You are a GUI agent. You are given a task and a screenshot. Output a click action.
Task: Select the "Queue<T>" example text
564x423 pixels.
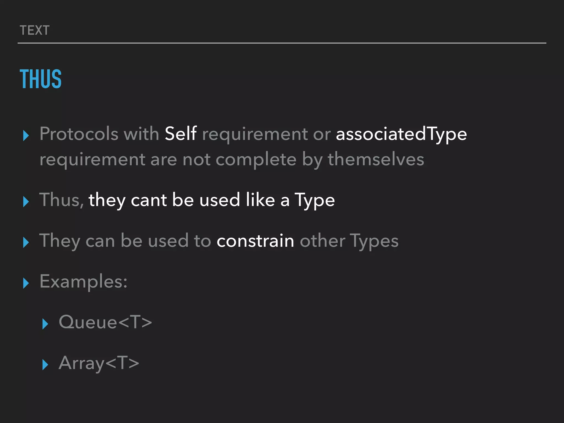tap(105, 322)
